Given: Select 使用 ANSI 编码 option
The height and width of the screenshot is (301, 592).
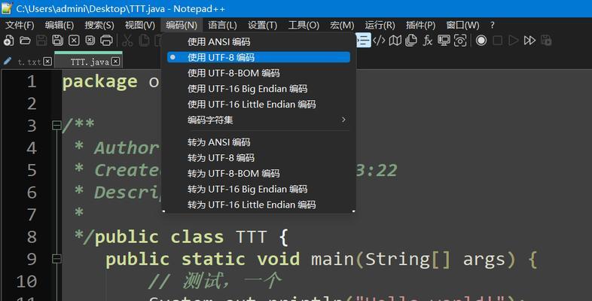Looking at the screenshot, I should [x=258, y=41].
